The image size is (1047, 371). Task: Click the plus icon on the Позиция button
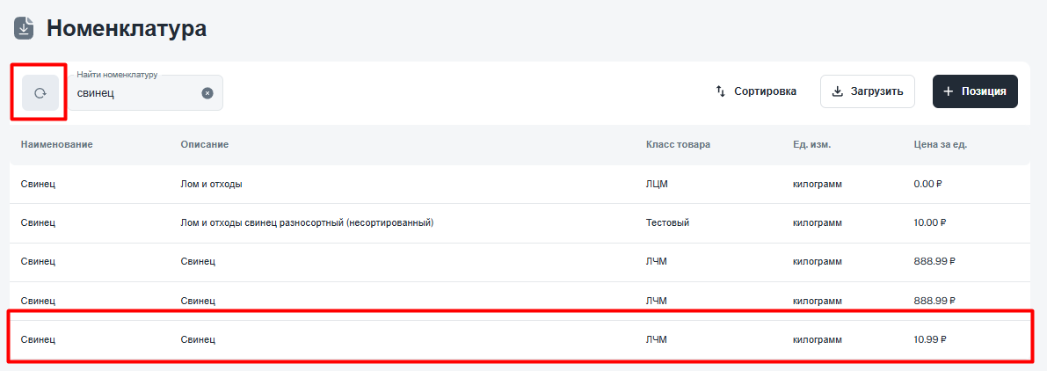click(948, 91)
